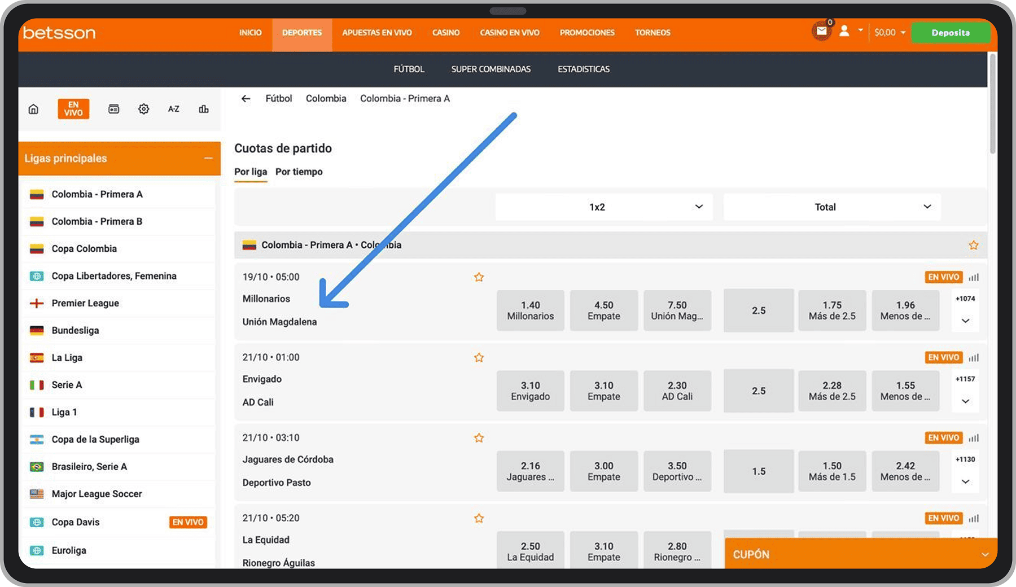Select the EN VIVO sidebar filter
This screenshot has height=587, width=1016.
pos(73,109)
